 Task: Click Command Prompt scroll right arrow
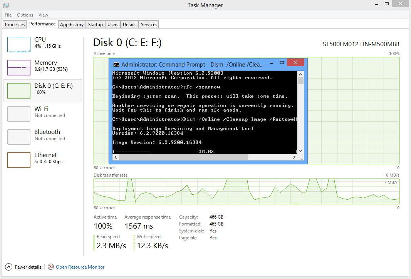tap(294, 157)
